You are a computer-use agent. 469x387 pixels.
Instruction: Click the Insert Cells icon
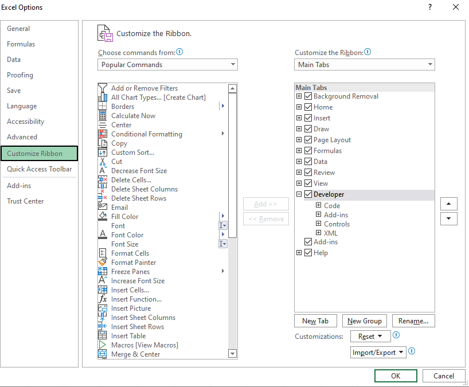click(103, 290)
